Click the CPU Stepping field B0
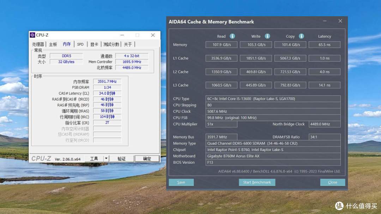381x214 pixels. 273,105
